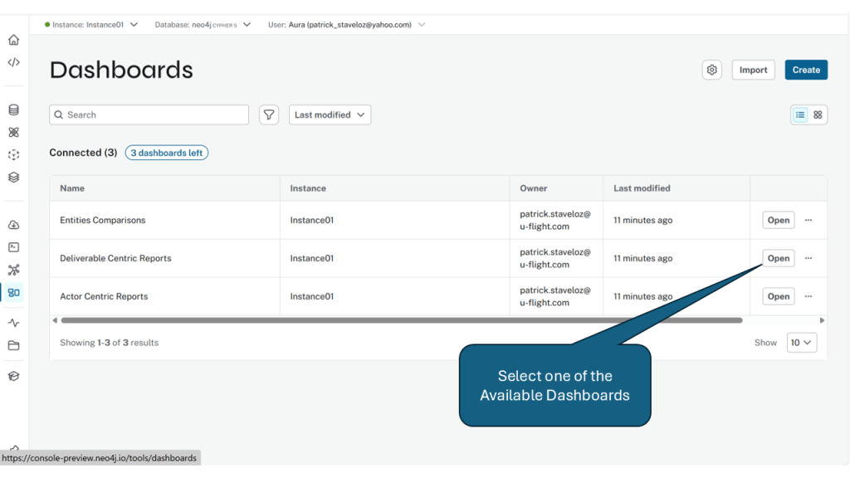Open the more options menu for Actor Centric Reports
The image size is (850, 478).
808,296
